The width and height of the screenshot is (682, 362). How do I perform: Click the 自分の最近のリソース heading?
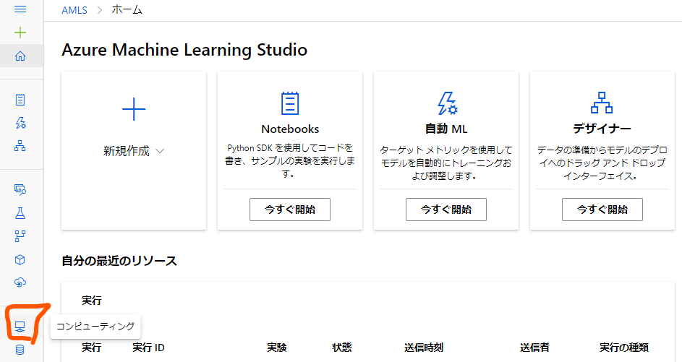click(119, 261)
